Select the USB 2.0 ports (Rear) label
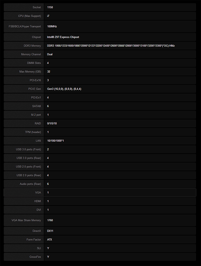Image resolution: width=201 pixels, height=266 pixels. pos(29,175)
